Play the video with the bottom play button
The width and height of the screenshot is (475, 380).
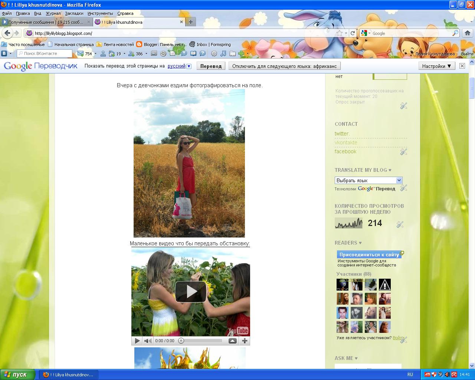[x=137, y=341]
